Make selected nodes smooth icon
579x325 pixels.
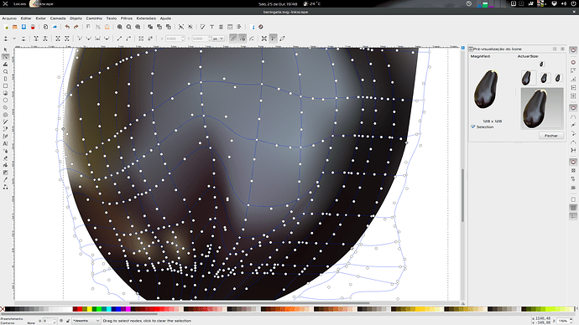[x=89, y=39]
